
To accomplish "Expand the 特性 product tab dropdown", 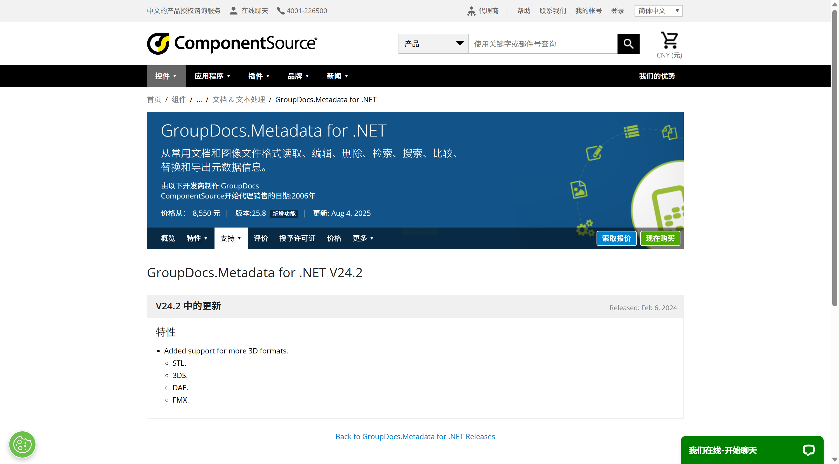I will pyautogui.click(x=197, y=238).
